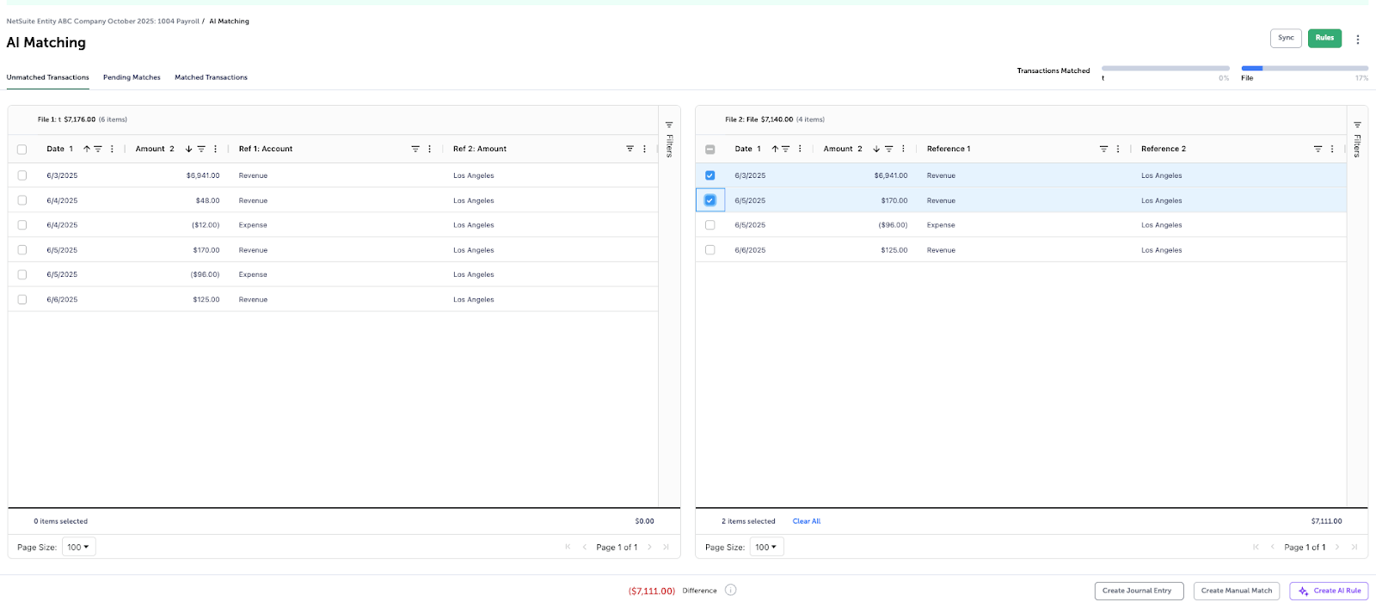The image size is (1376, 607).
Task: Switch to the Matched Transactions tab
Action: (x=211, y=77)
